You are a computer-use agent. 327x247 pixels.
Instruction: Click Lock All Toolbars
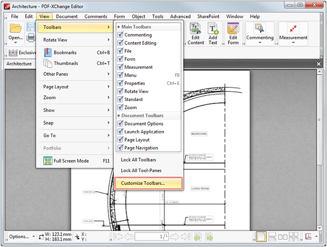click(149, 160)
